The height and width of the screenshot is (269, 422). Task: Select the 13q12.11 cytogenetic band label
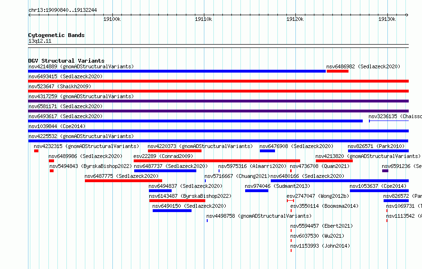39,41
